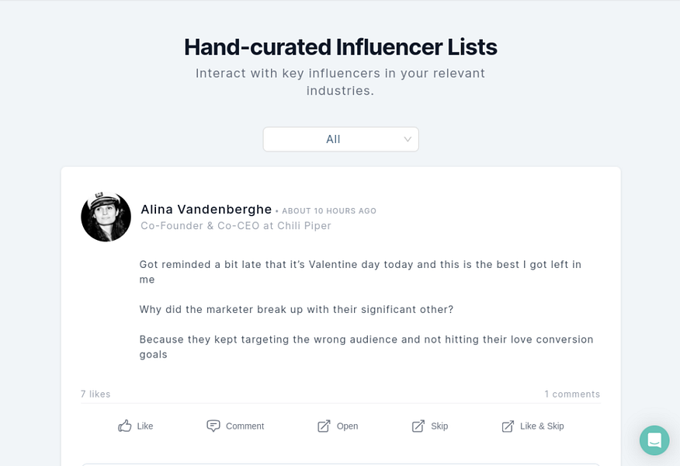View Alina Vandenberghe's profile photo
680x466 pixels.
point(106,217)
